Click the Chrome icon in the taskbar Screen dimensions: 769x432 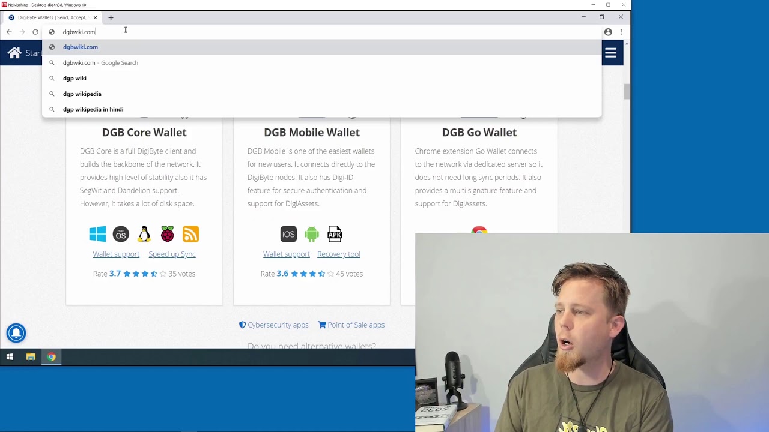[52, 357]
